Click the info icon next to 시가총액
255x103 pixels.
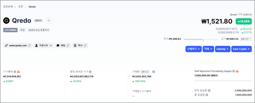click(15, 72)
